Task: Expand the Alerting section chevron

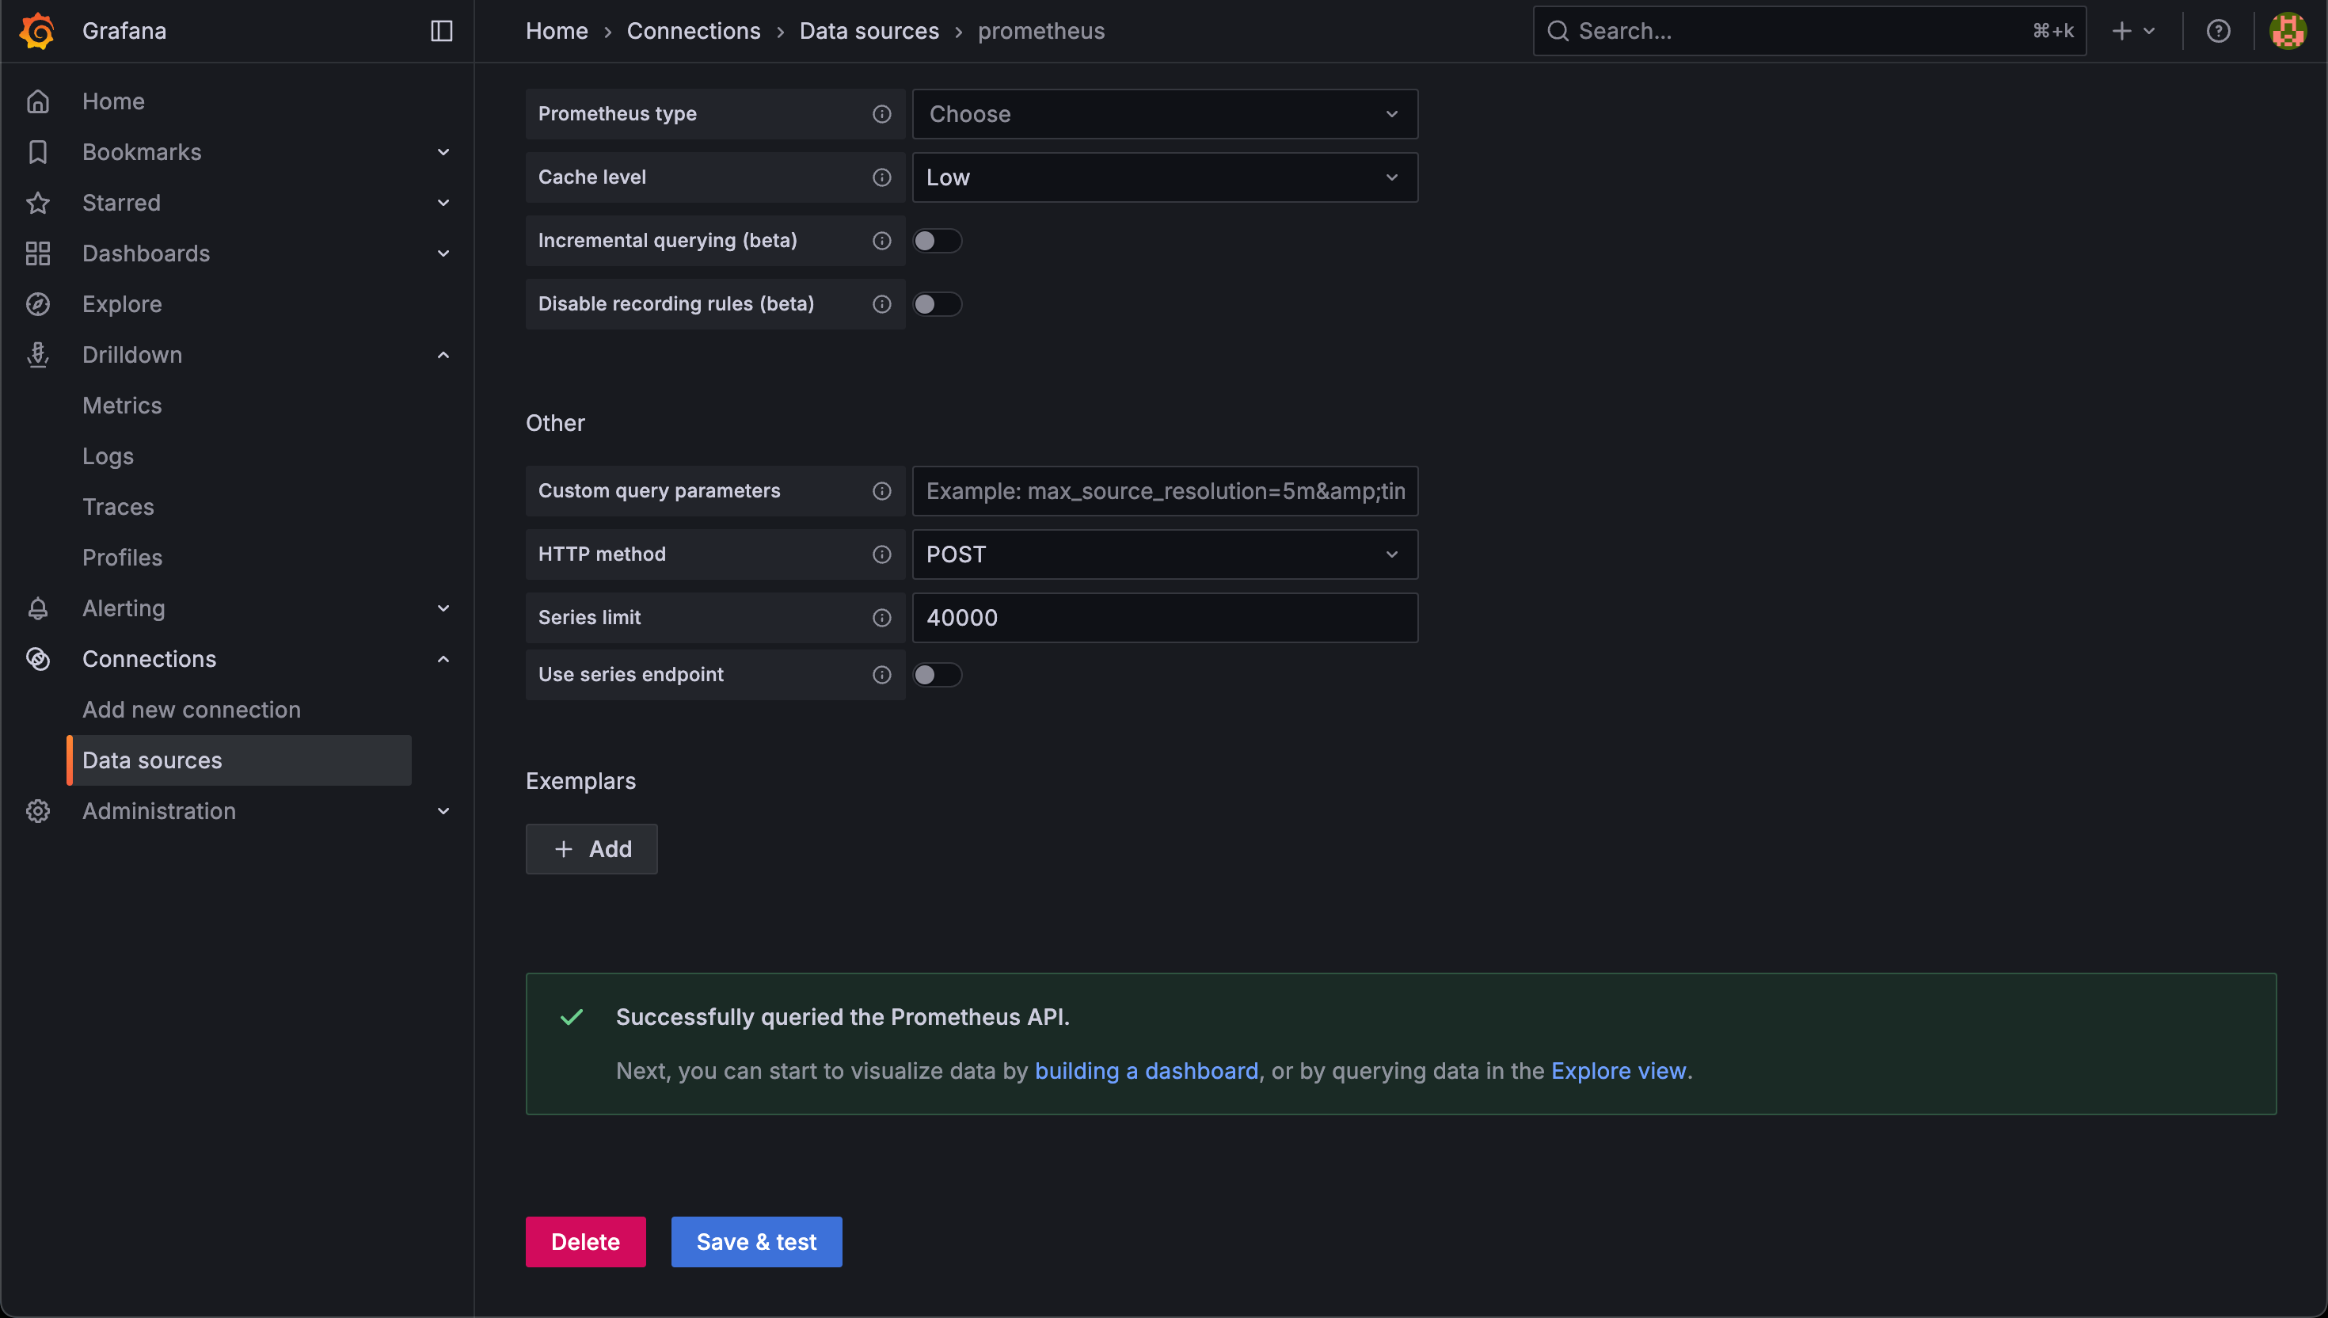Action: 443,608
